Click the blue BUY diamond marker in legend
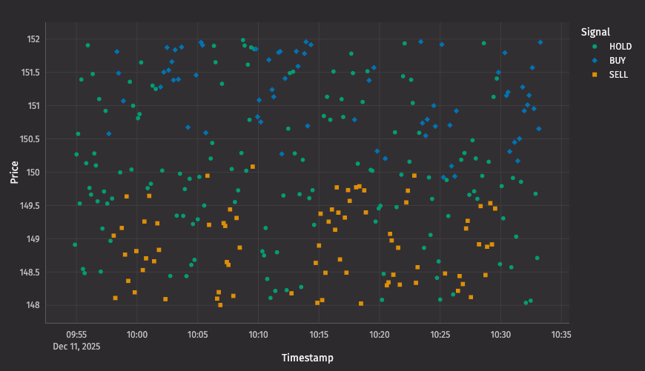 593,60
